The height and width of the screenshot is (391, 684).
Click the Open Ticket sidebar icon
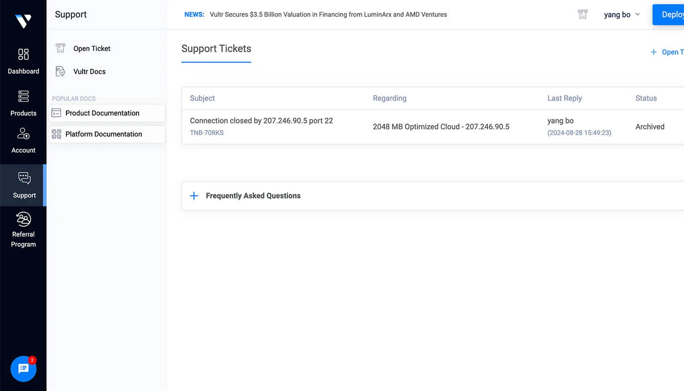click(x=61, y=48)
